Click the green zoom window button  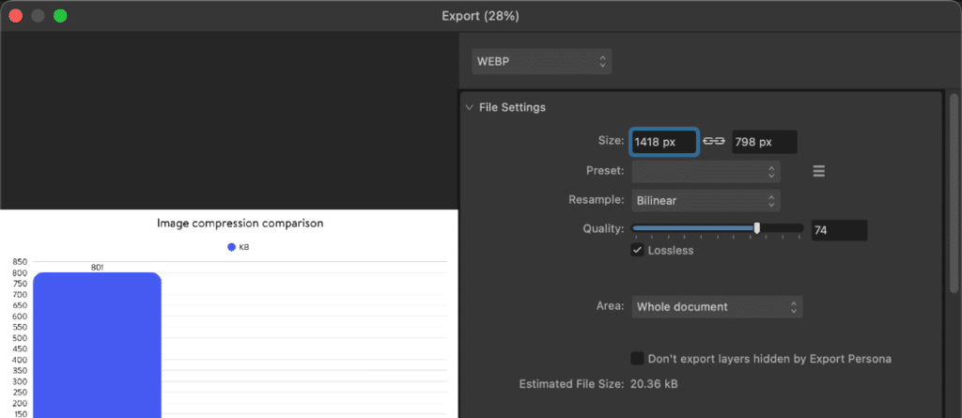pyautogui.click(x=60, y=16)
